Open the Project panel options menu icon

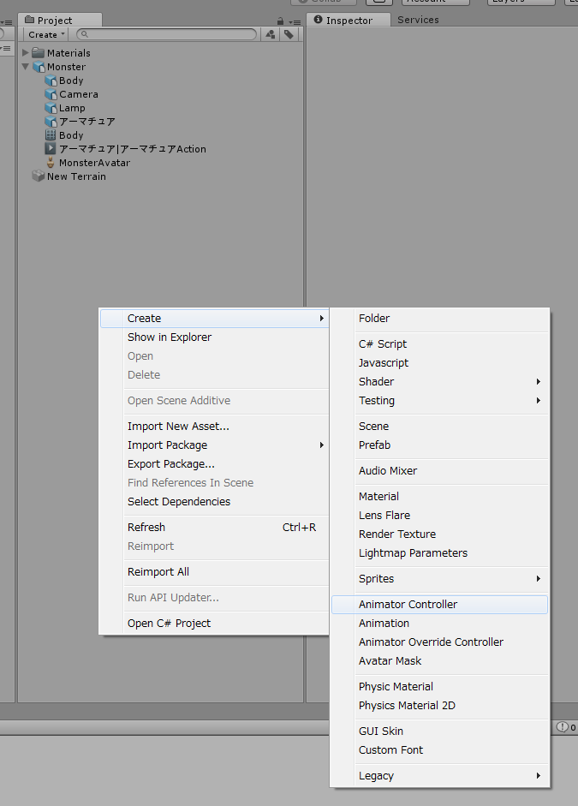295,21
